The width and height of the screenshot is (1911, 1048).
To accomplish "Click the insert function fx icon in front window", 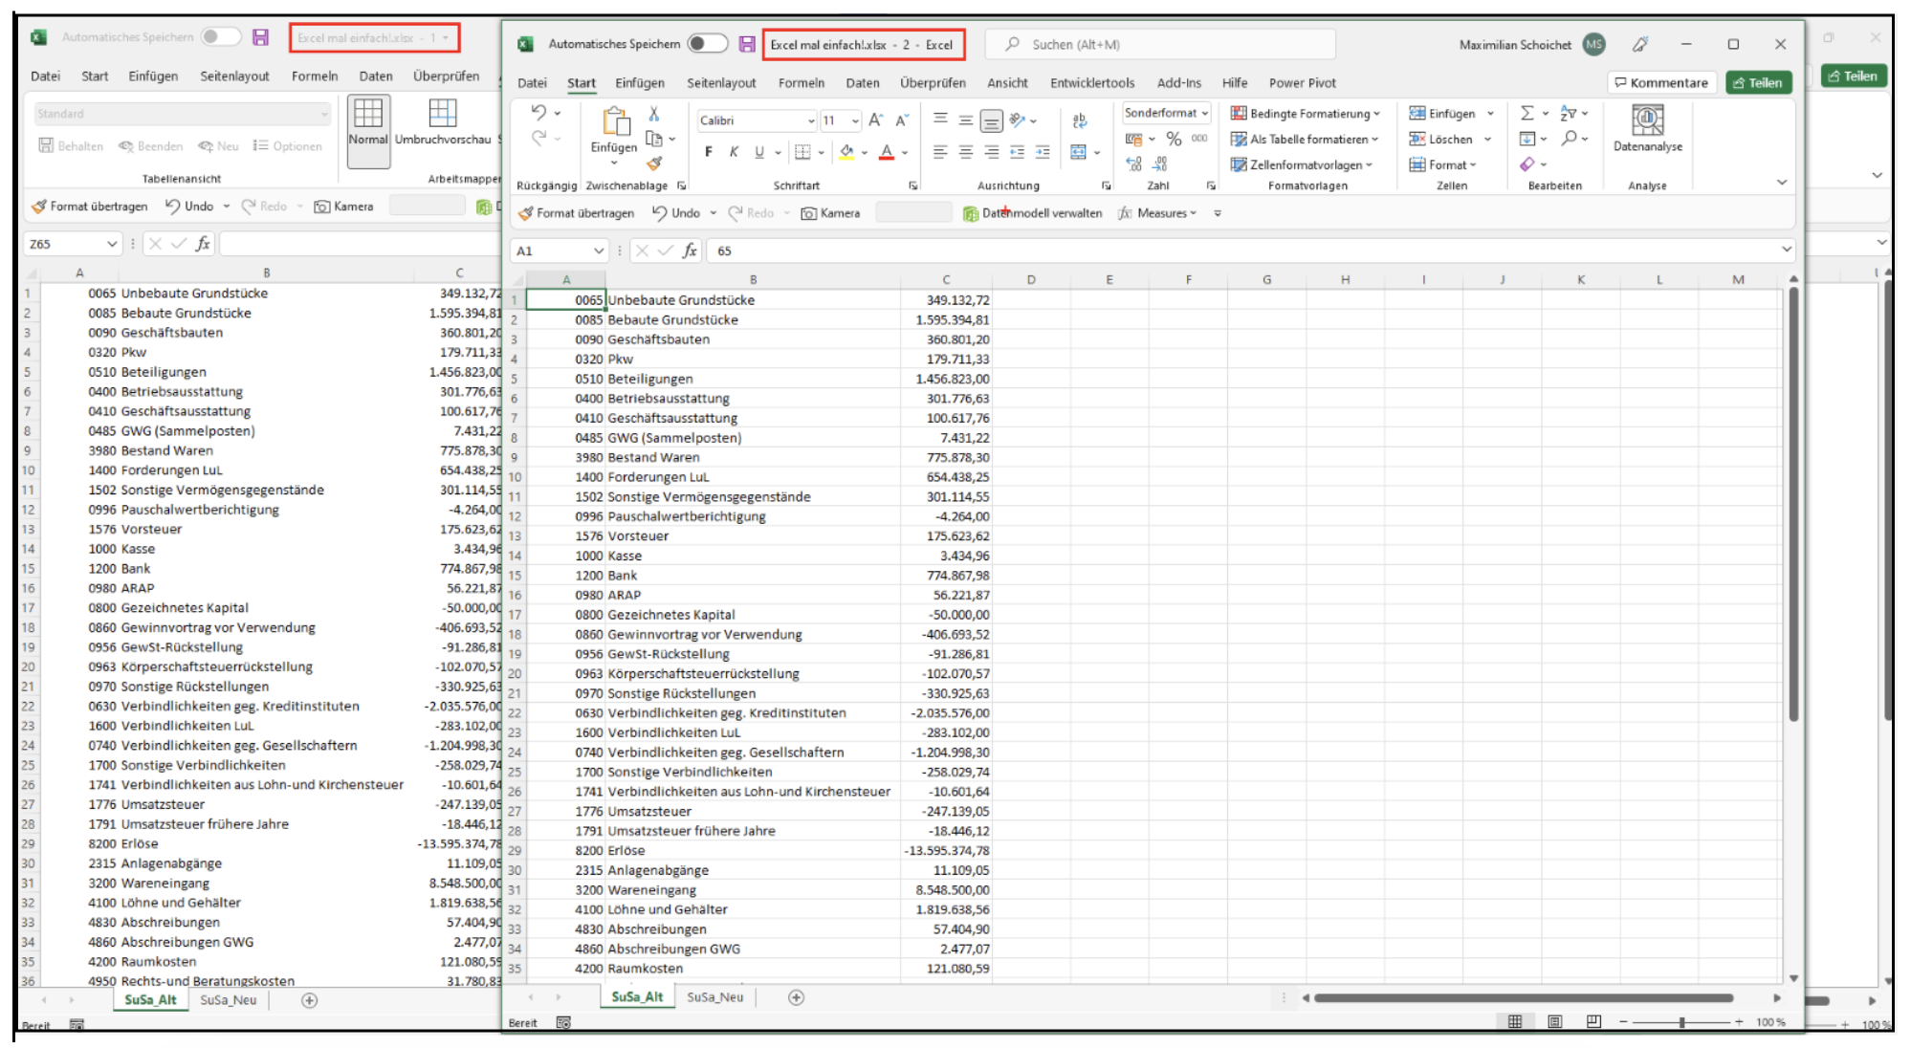I will click(x=690, y=251).
